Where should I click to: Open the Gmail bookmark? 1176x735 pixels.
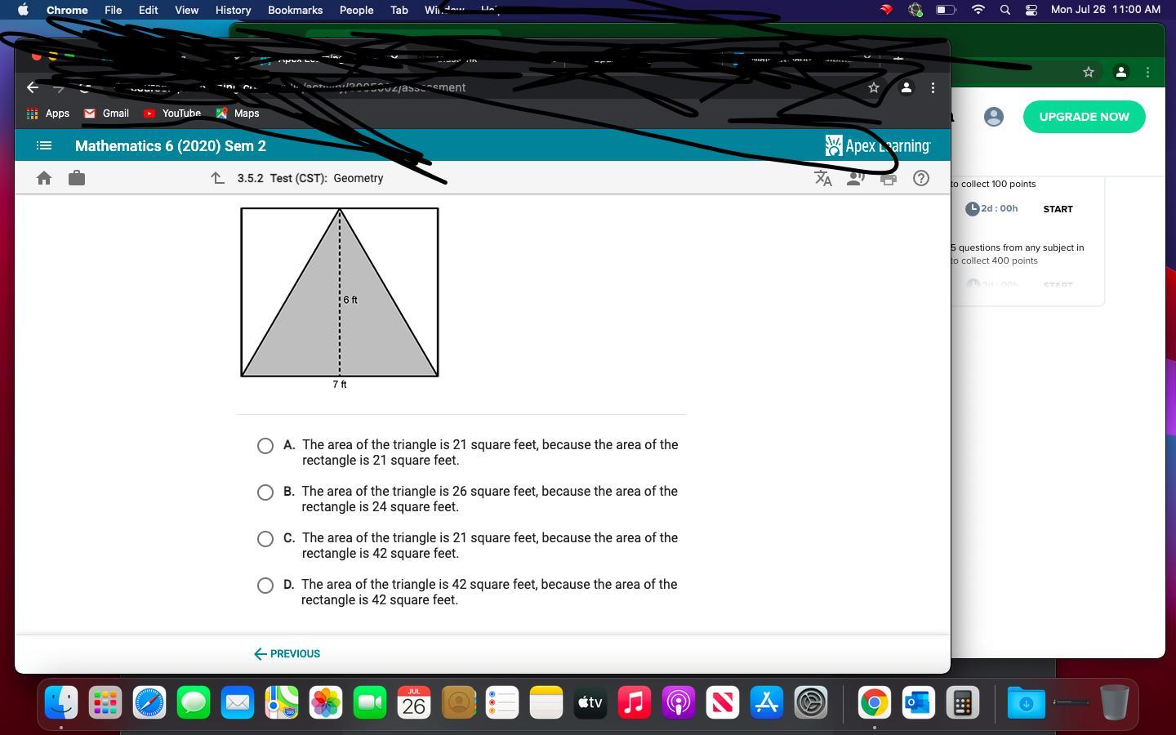click(x=106, y=114)
